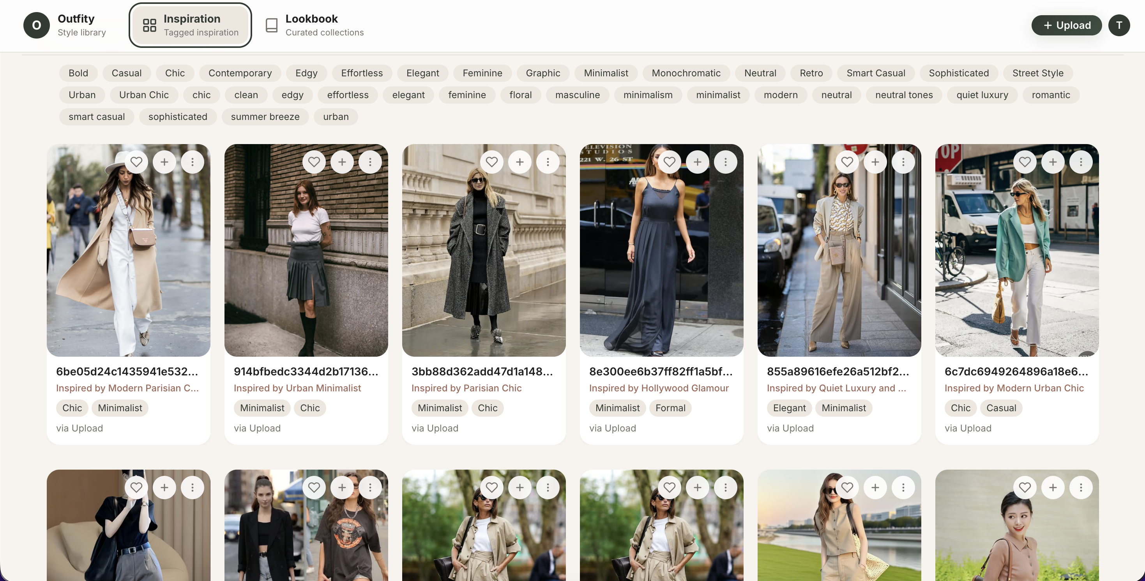This screenshot has height=581, width=1145.
Task: Open options on second-row beige vest riverside image
Action: 903,488
